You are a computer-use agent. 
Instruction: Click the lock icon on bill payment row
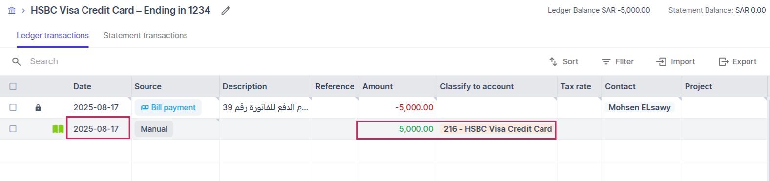pos(38,108)
